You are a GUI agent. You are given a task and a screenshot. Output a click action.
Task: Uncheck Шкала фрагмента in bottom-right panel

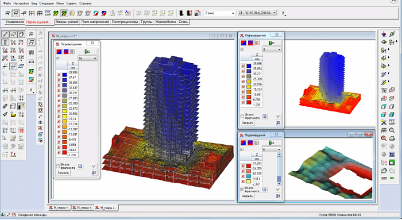tap(242, 189)
